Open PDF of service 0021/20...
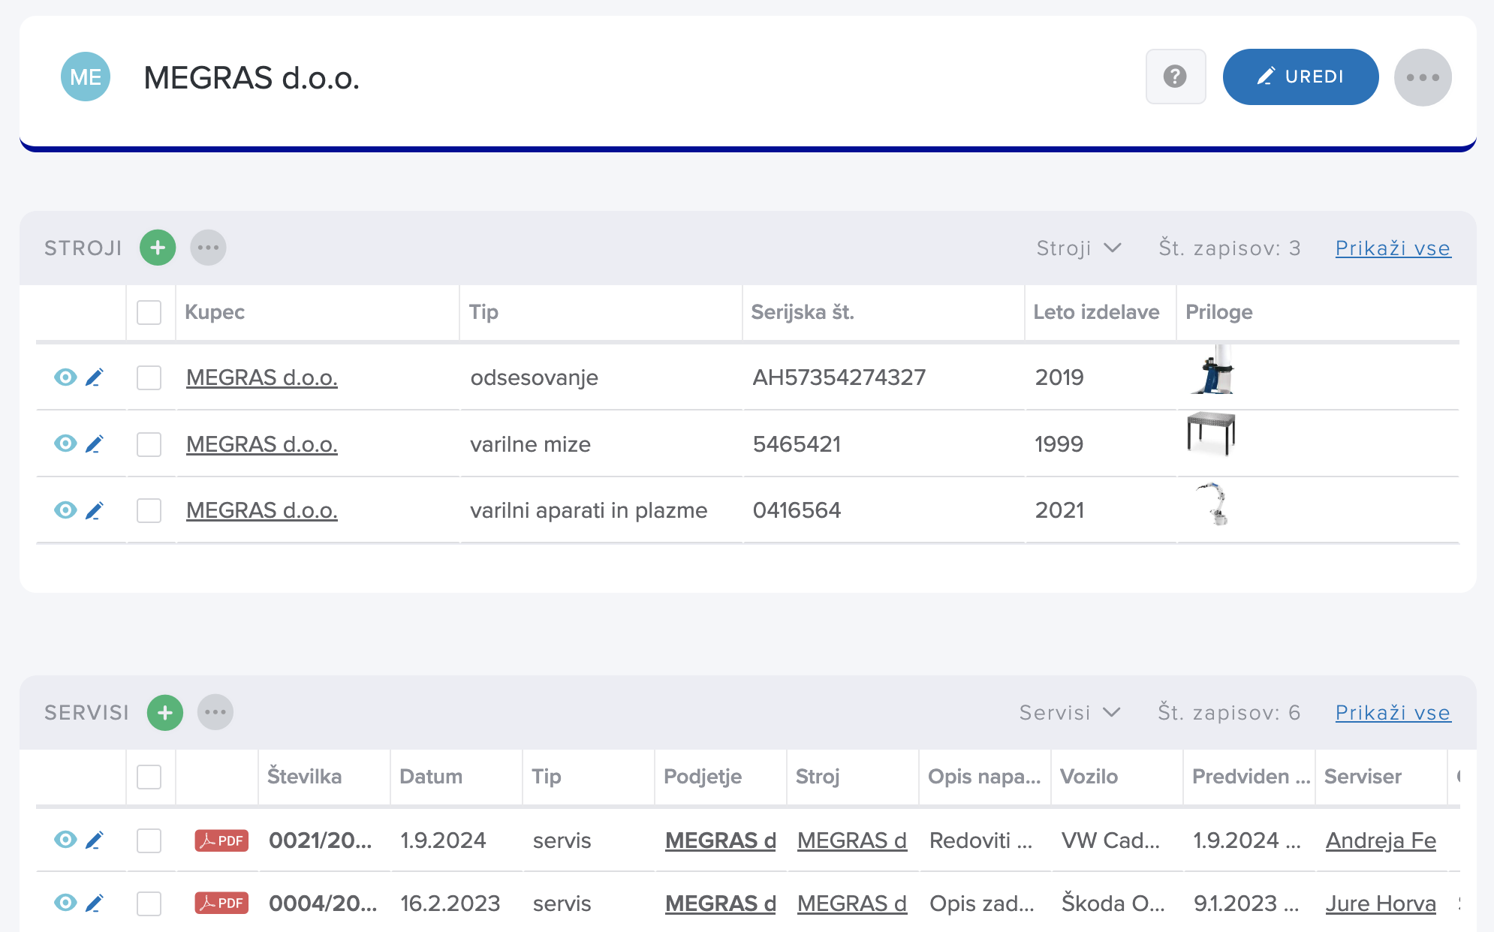 click(221, 840)
